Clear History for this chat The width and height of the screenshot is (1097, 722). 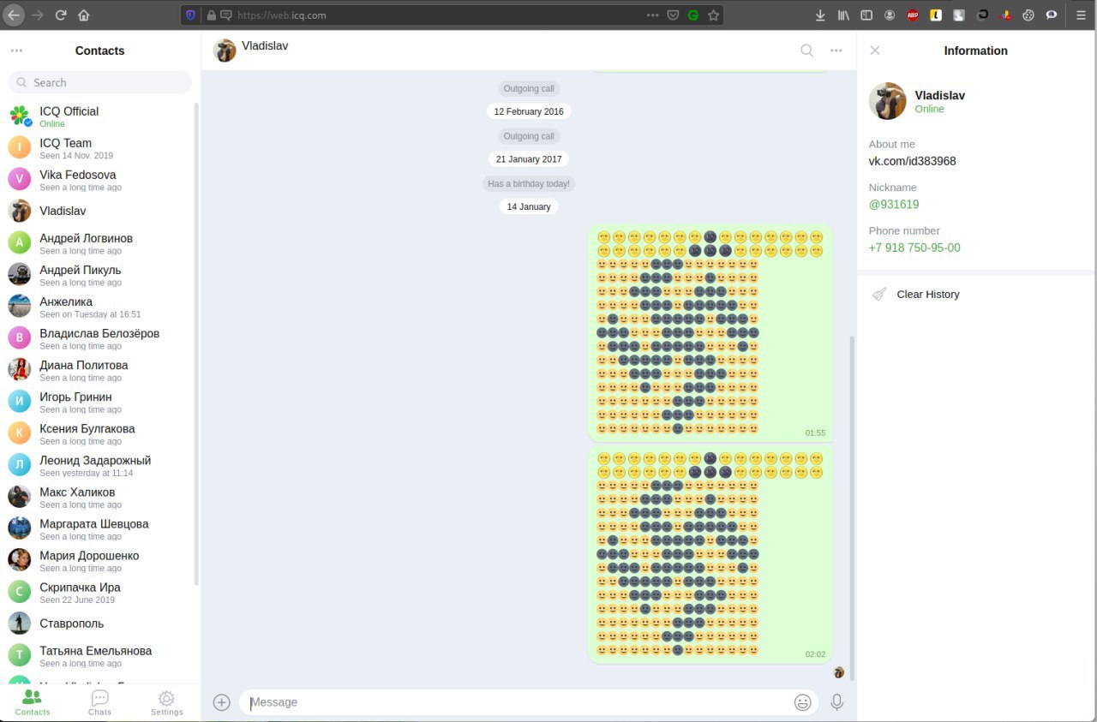coord(928,294)
